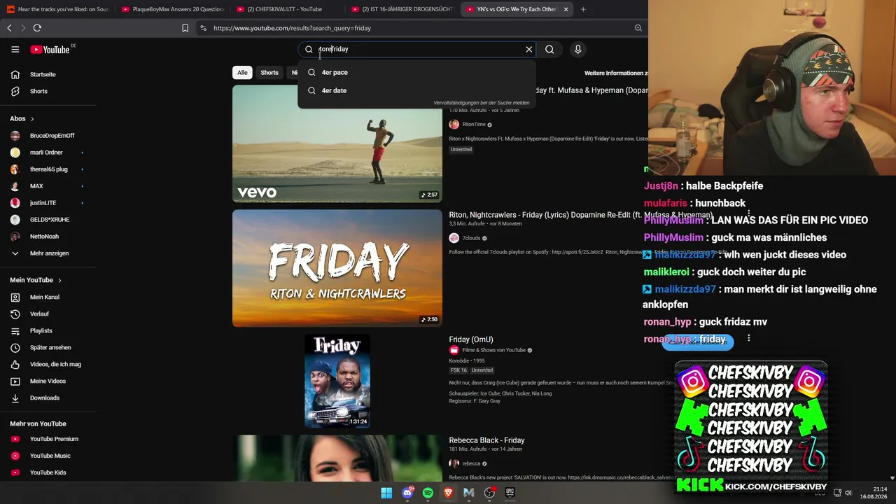Screen dimensions: 896x504
Task: Open the thereal65 plug subscription
Action: (x=49, y=169)
